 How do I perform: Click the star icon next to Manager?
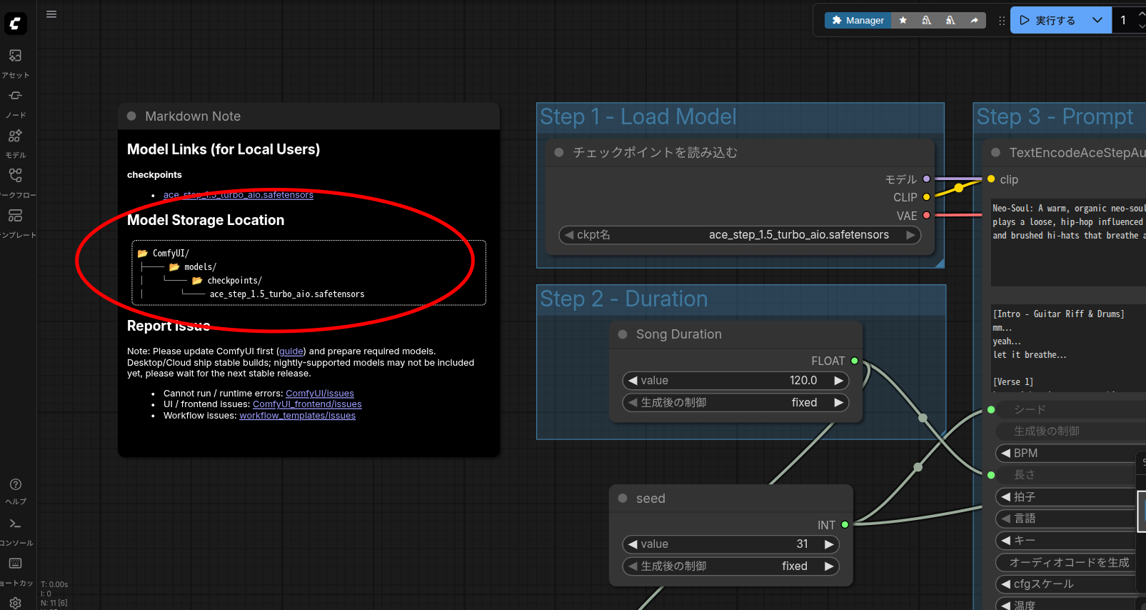click(x=903, y=21)
